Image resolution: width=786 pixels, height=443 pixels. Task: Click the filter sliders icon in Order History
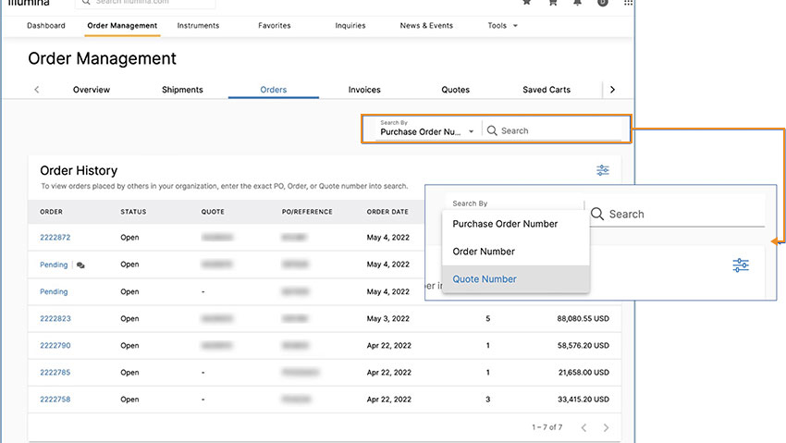coord(603,170)
